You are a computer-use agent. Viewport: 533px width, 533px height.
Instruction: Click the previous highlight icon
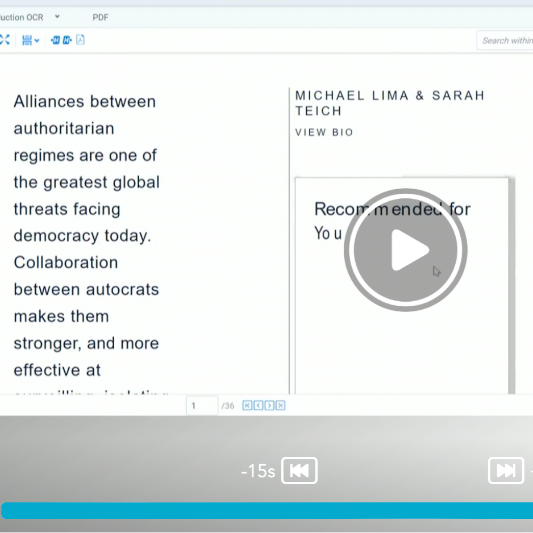click(x=55, y=40)
